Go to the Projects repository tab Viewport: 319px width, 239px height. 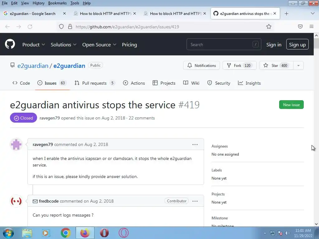click(164, 83)
